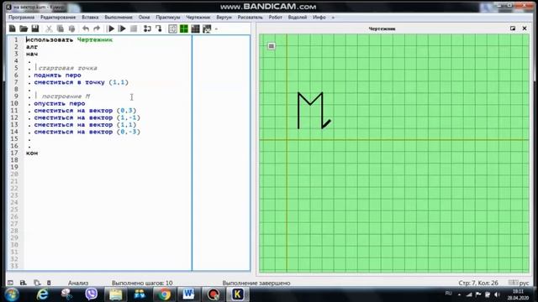Open the dark Robot field window icon
538x302 pixels.
point(195,29)
